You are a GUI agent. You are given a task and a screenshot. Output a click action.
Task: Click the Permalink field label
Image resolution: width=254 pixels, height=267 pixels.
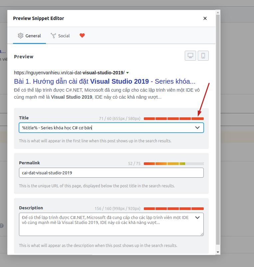29,163
